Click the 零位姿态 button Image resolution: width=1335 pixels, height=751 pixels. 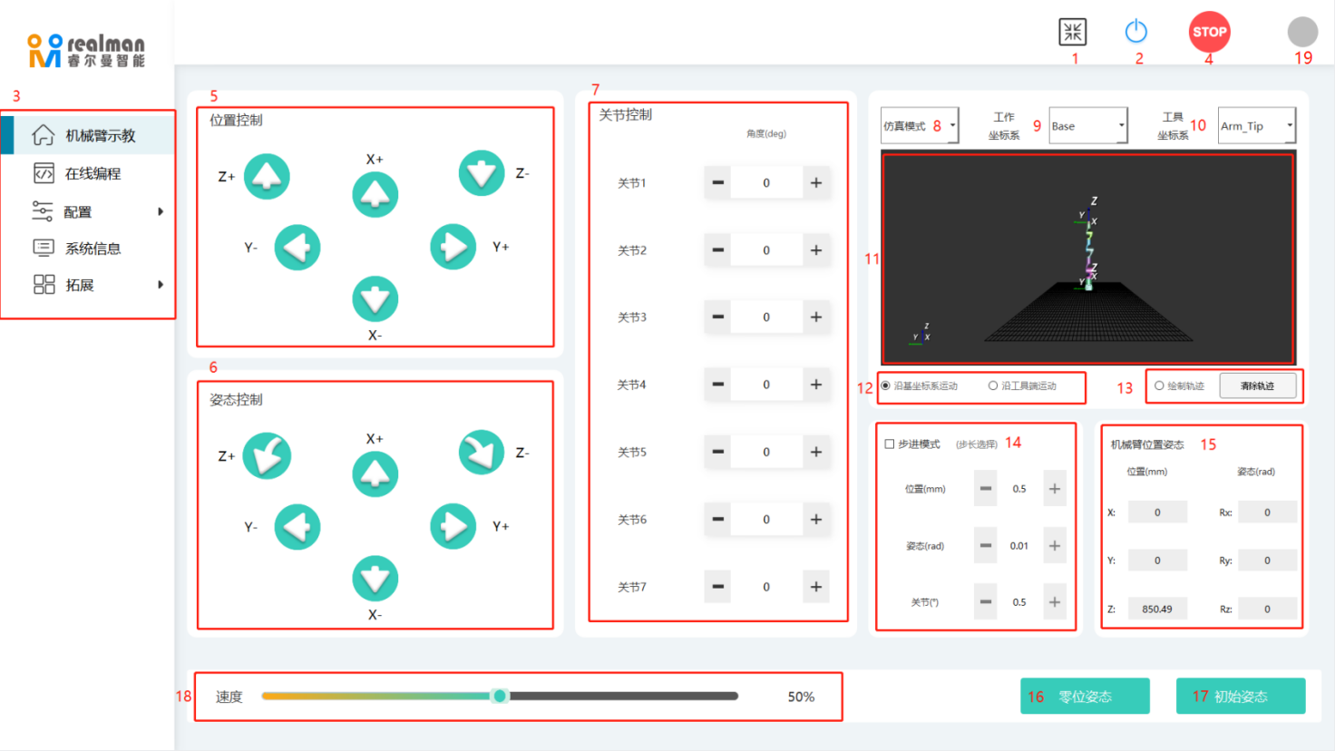(1085, 697)
